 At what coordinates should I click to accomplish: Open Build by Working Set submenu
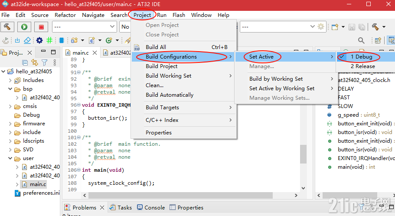(286, 79)
